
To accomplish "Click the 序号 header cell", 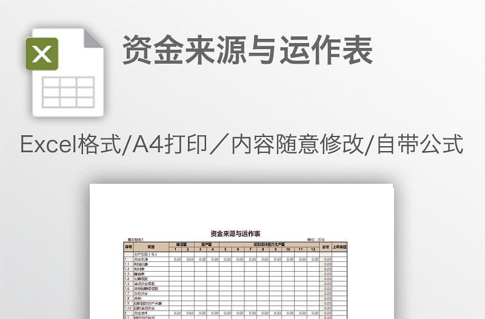I will click(129, 247).
